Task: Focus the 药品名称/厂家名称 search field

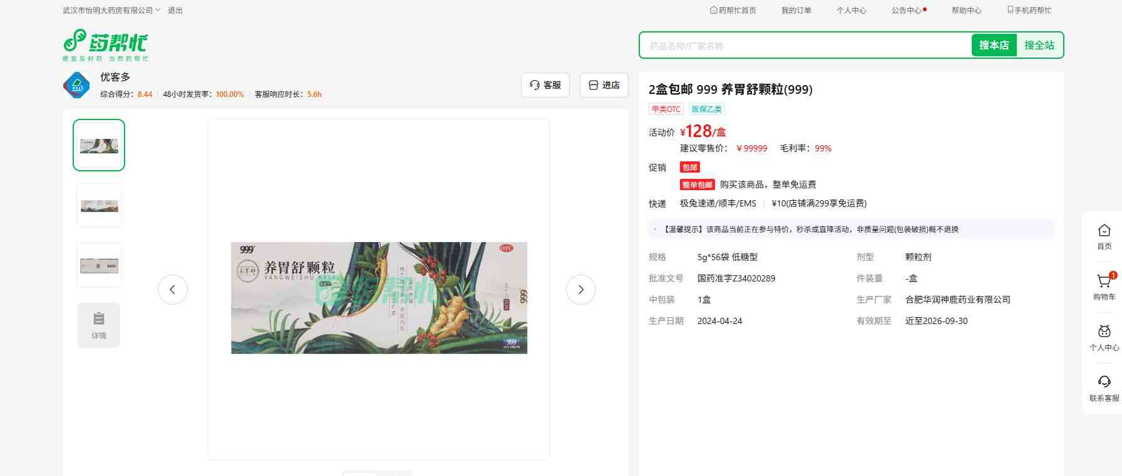Action: 805,46
